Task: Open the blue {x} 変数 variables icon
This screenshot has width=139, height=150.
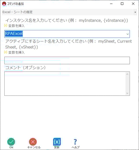Action: pos(57,142)
